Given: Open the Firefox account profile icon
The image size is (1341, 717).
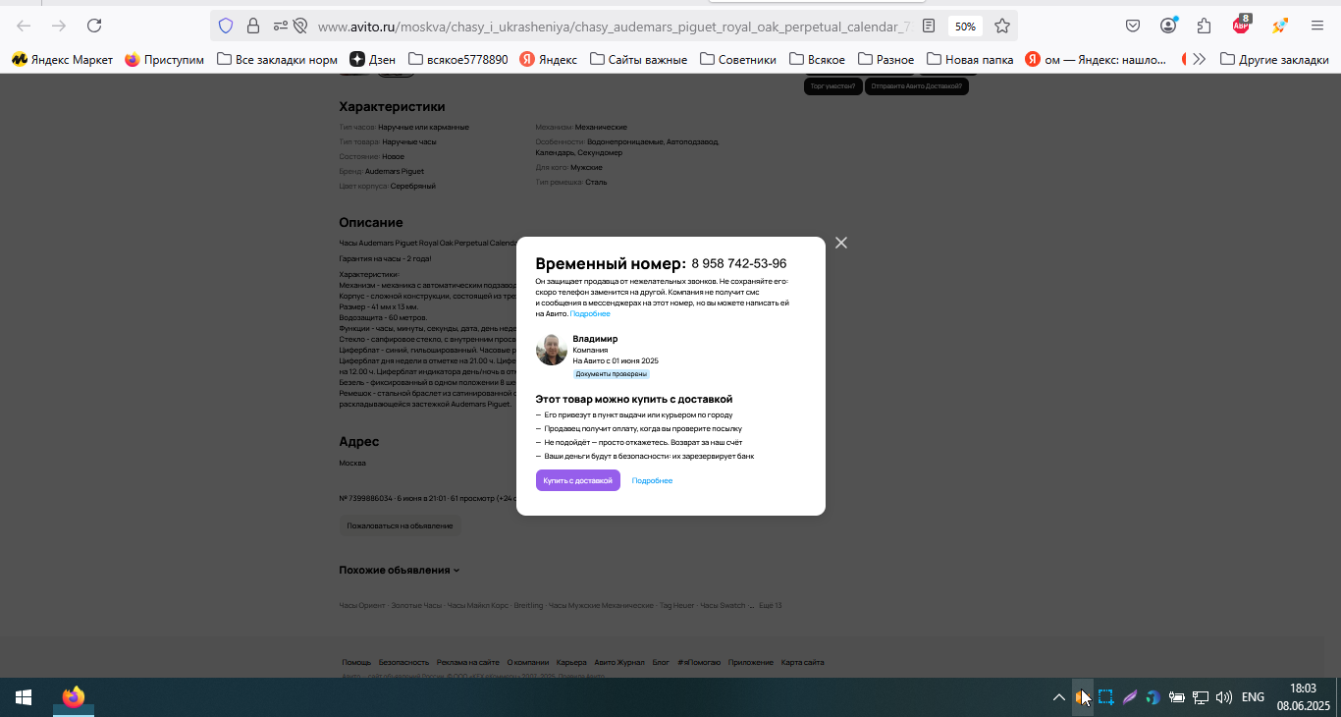Looking at the screenshot, I should coord(1169,27).
